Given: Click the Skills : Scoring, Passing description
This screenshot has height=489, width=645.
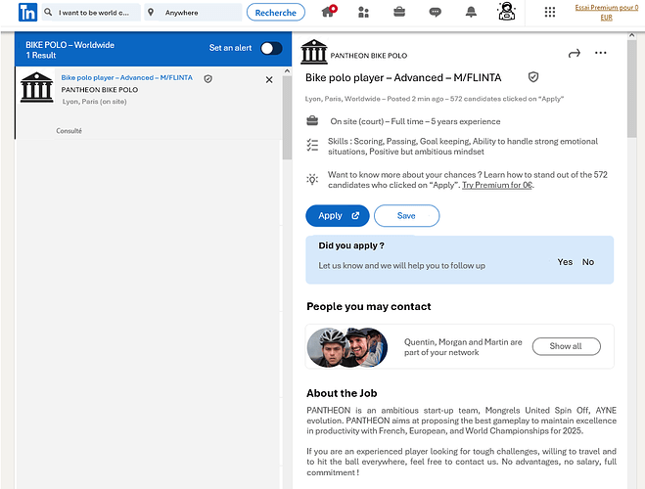Looking at the screenshot, I should coord(463,147).
